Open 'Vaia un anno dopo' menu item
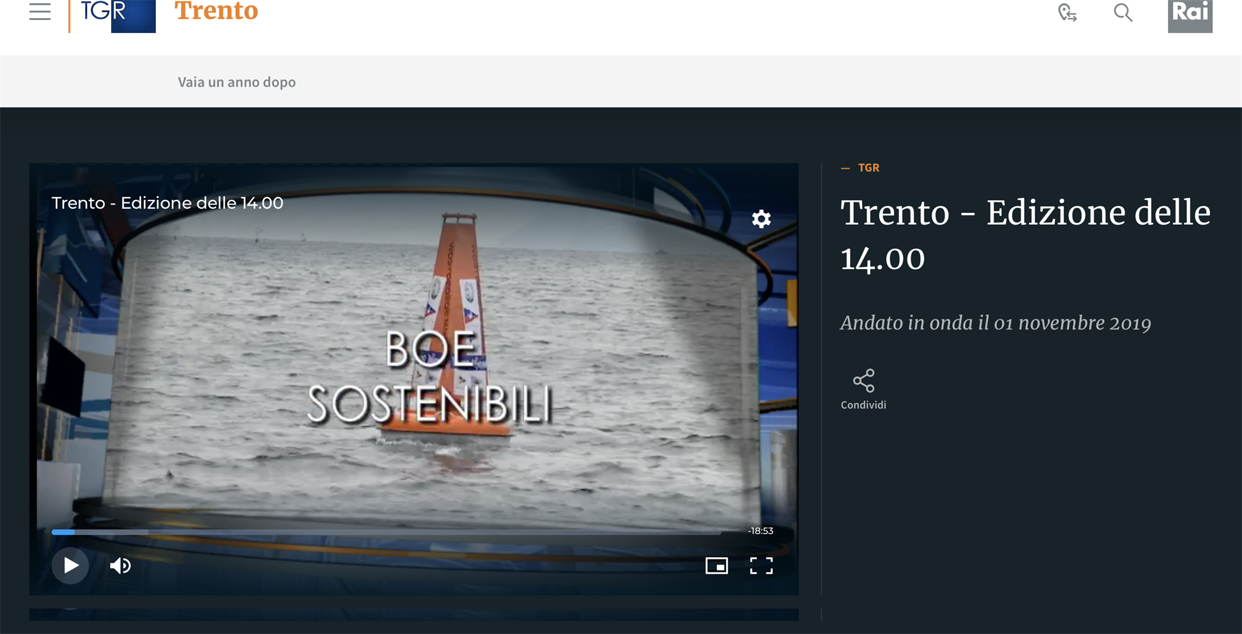Viewport: 1242px width, 634px height. click(x=237, y=82)
